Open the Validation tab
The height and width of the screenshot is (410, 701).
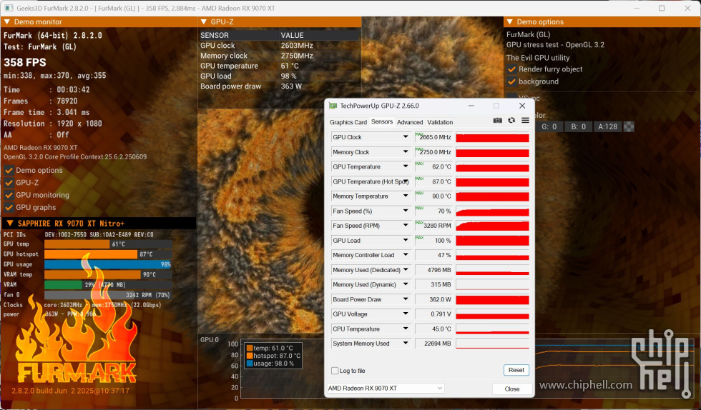[440, 122]
